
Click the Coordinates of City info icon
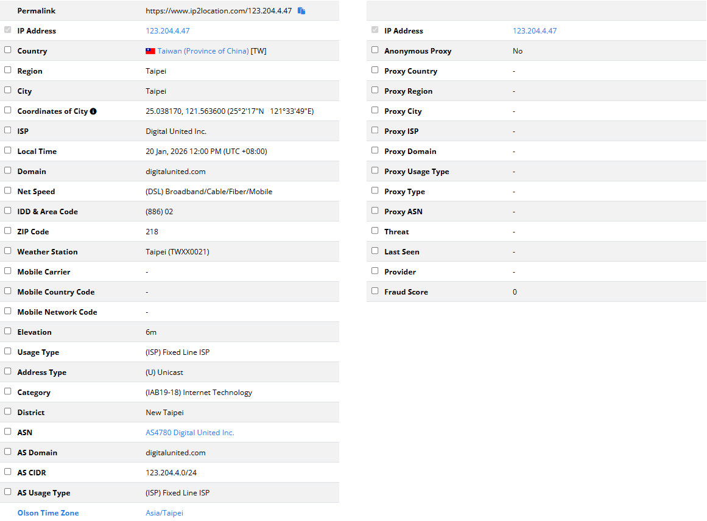93,111
